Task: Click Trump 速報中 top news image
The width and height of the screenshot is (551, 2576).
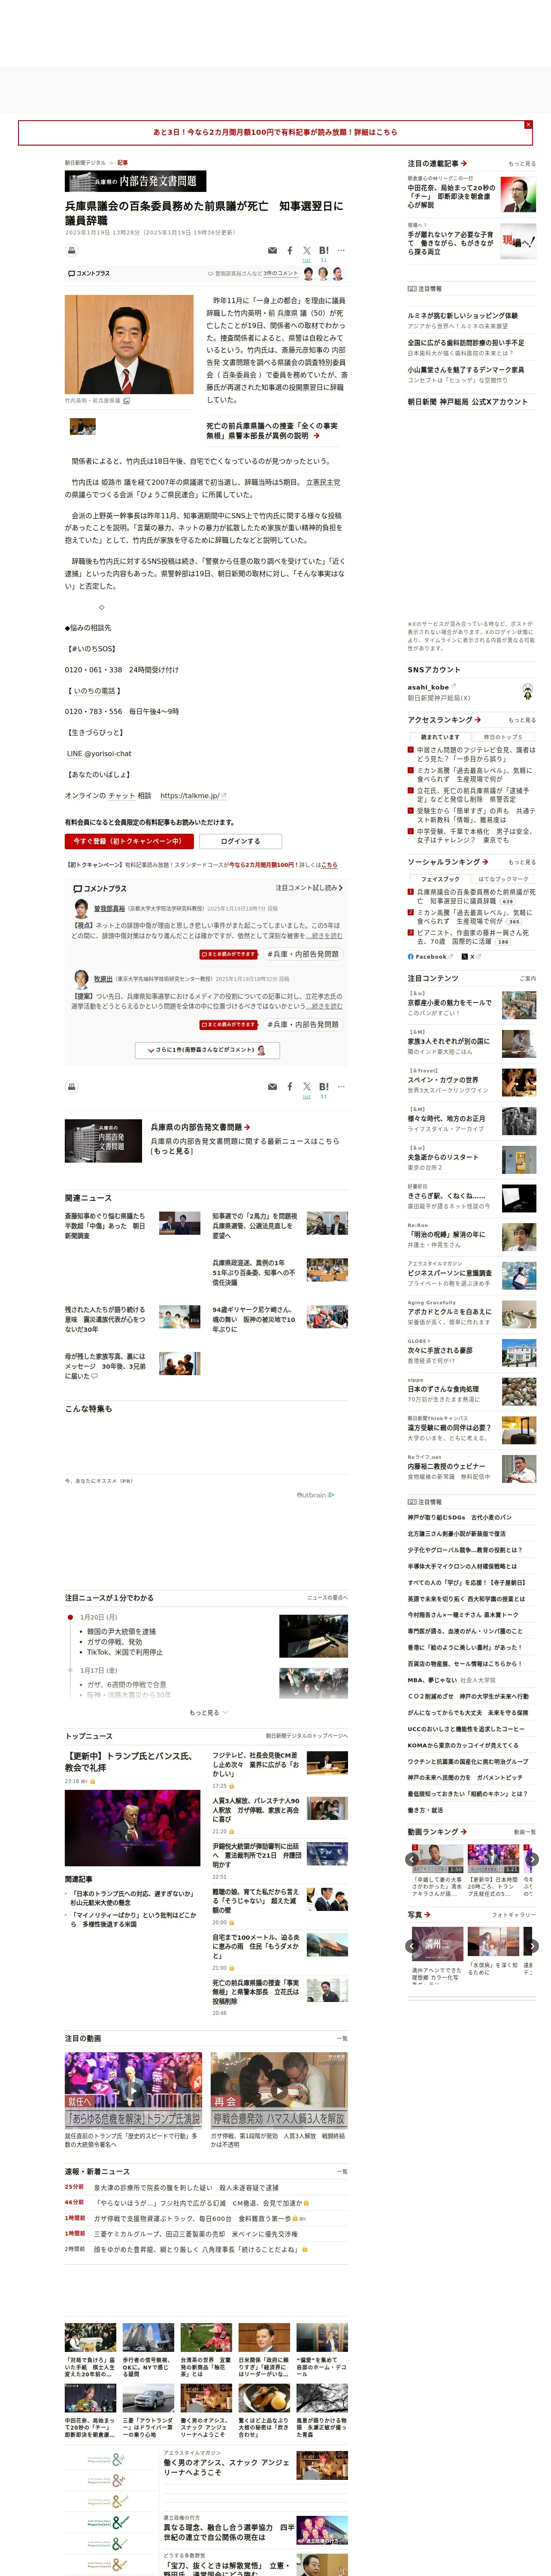Action: point(133,1828)
